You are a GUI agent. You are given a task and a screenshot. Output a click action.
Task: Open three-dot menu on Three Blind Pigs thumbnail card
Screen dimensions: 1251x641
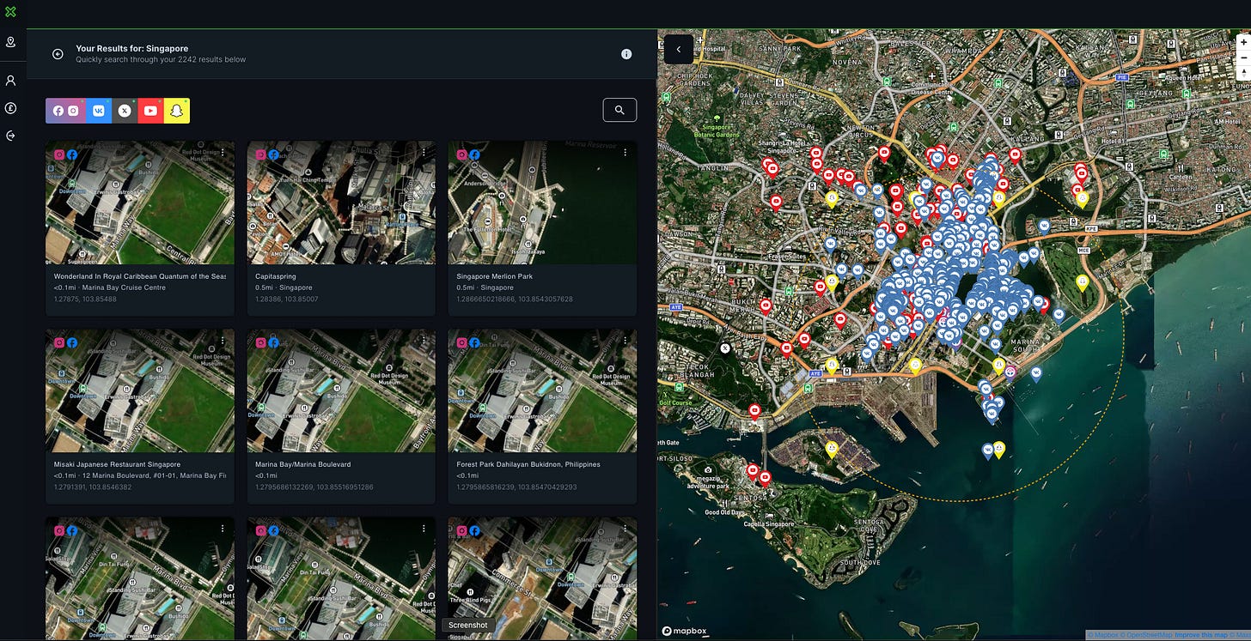[625, 529]
